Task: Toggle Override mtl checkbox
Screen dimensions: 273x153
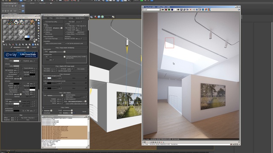Action: (66, 32)
